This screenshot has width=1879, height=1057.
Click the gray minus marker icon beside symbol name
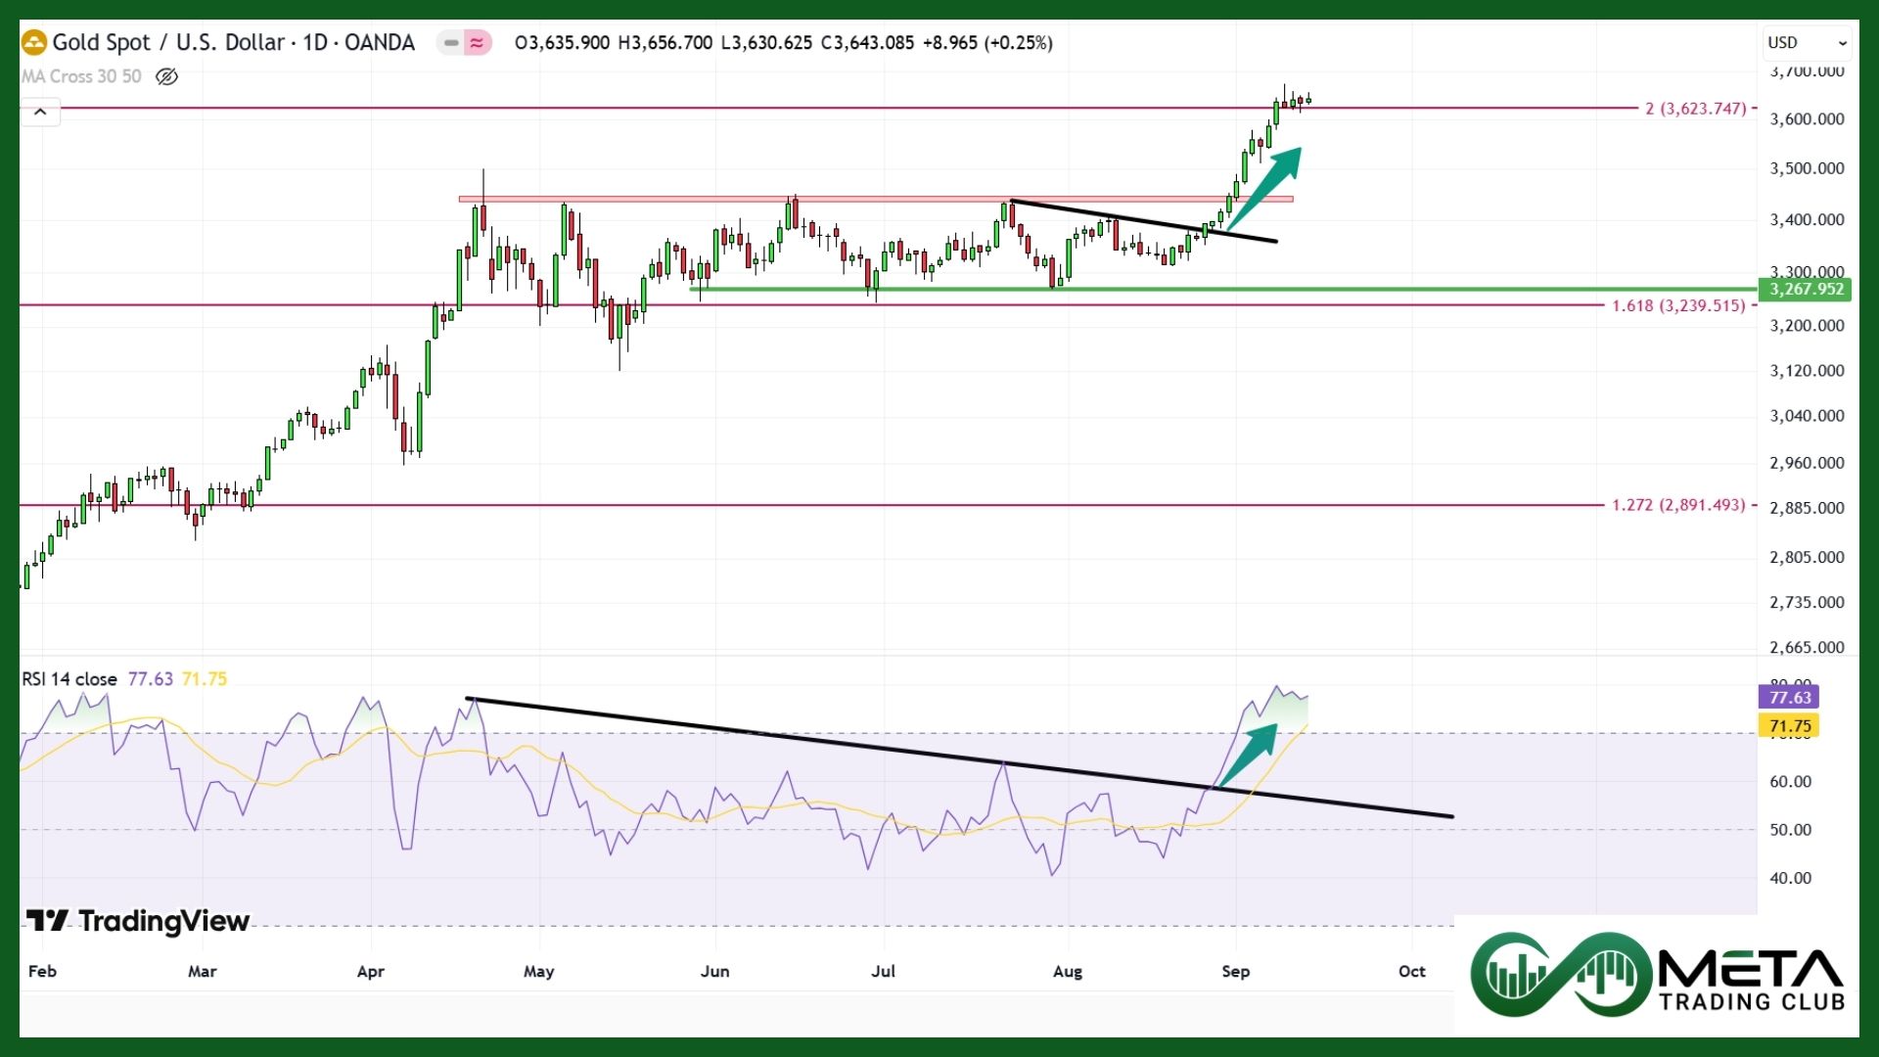449,43
